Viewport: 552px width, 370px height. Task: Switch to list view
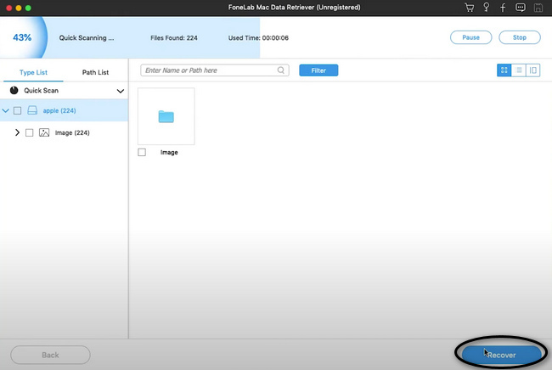519,70
